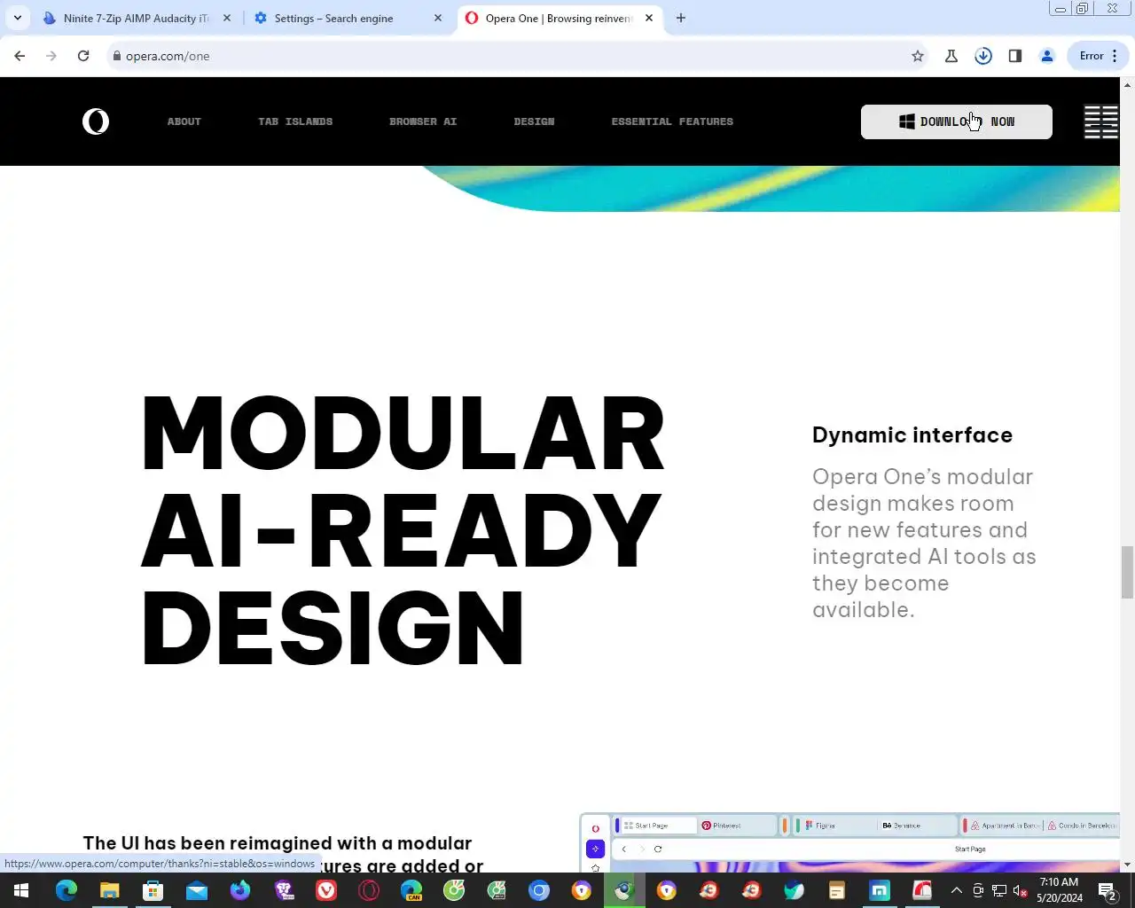Screen dimensions: 1135x908
Task: Open File Explorer from the taskbar
Action: 109,890
